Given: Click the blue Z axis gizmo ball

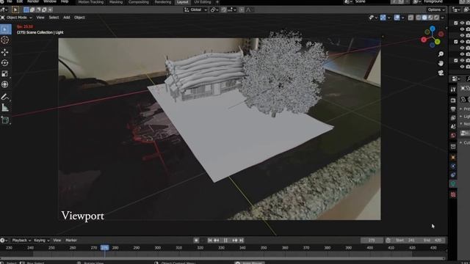Looking at the screenshot, I should [433, 29].
